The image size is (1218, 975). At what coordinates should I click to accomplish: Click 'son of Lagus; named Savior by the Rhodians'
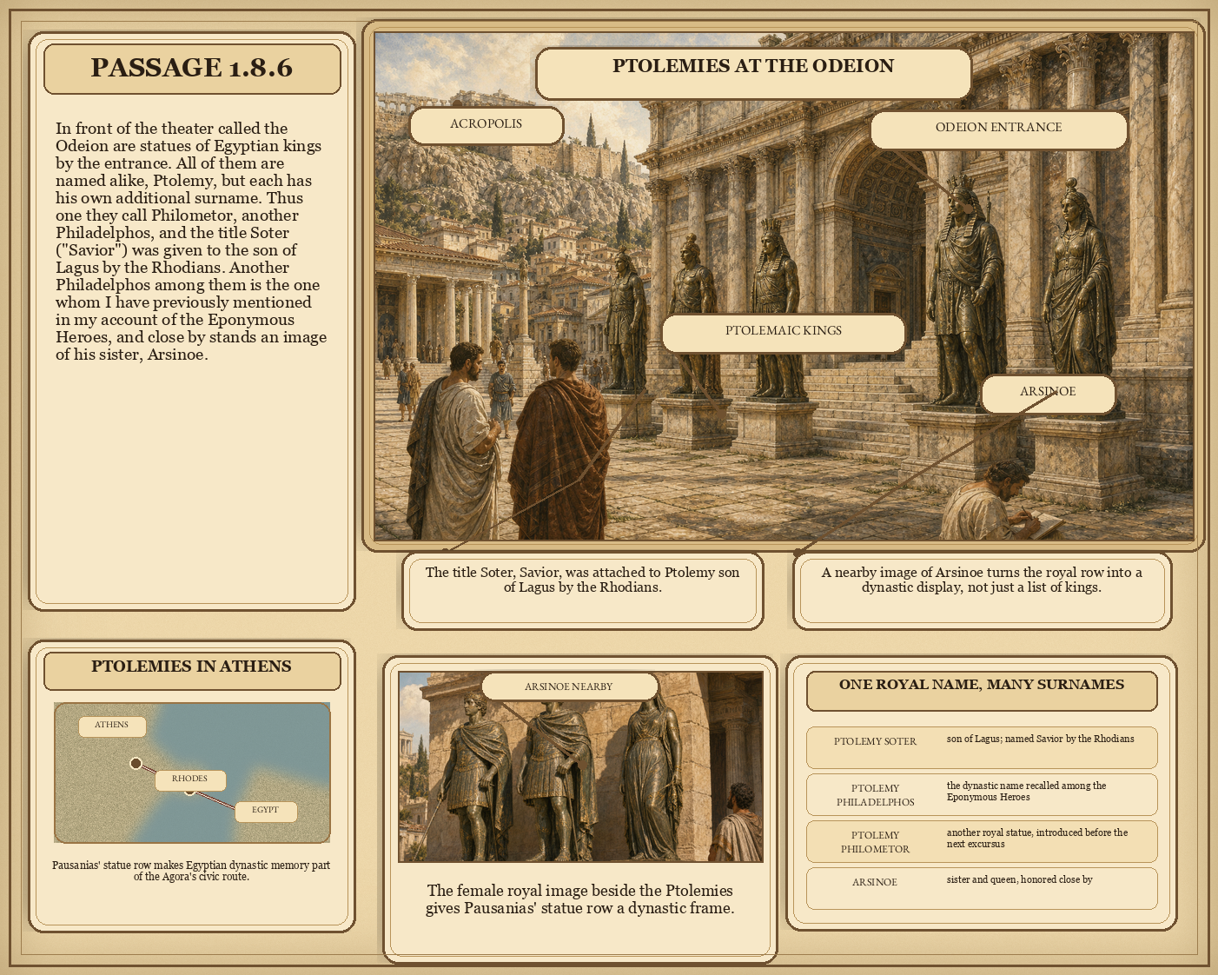coord(1040,739)
